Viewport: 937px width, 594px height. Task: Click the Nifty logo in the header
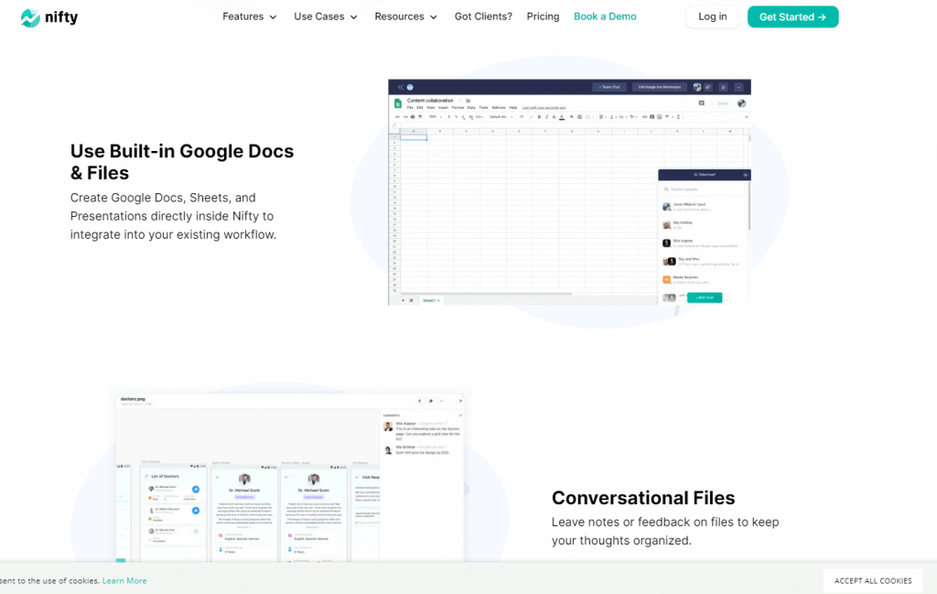(48, 16)
